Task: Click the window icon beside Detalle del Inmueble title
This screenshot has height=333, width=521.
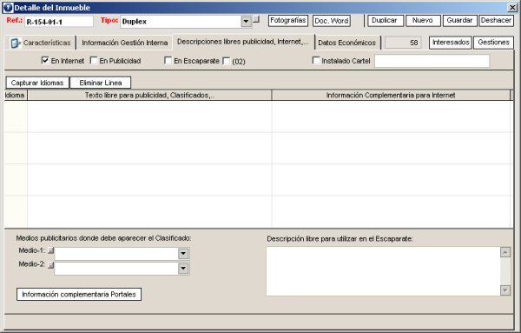Action: tap(8, 7)
